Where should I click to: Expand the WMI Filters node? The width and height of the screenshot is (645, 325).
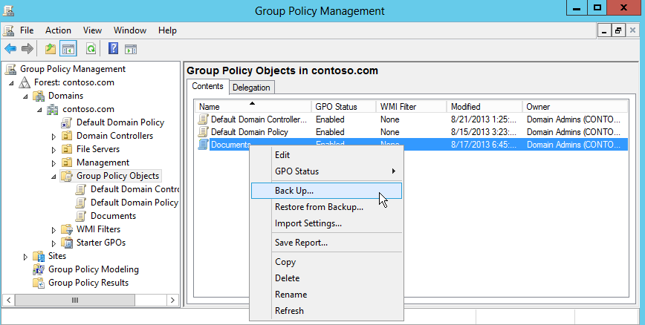coord(54,230)
